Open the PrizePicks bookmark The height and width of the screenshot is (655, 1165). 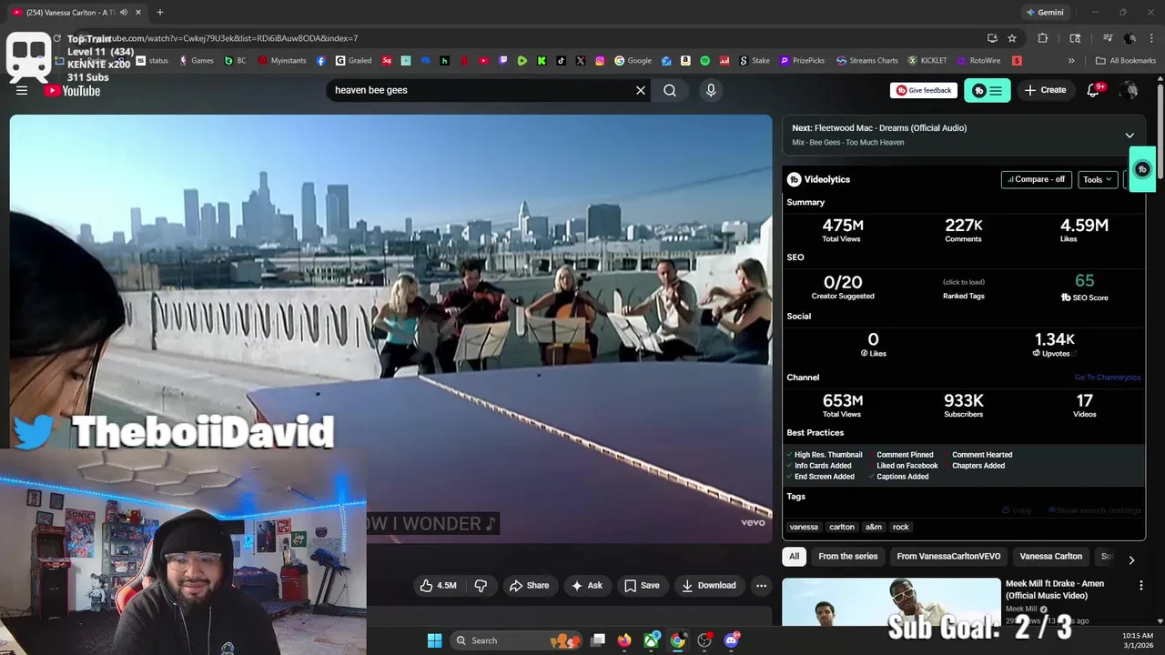803,61
